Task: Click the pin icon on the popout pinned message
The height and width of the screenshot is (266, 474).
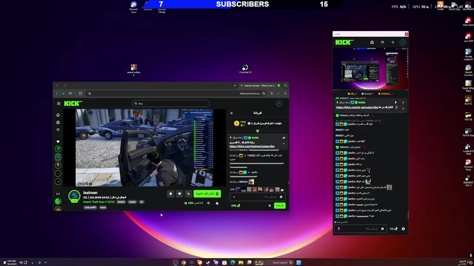Action: [395, 102]
